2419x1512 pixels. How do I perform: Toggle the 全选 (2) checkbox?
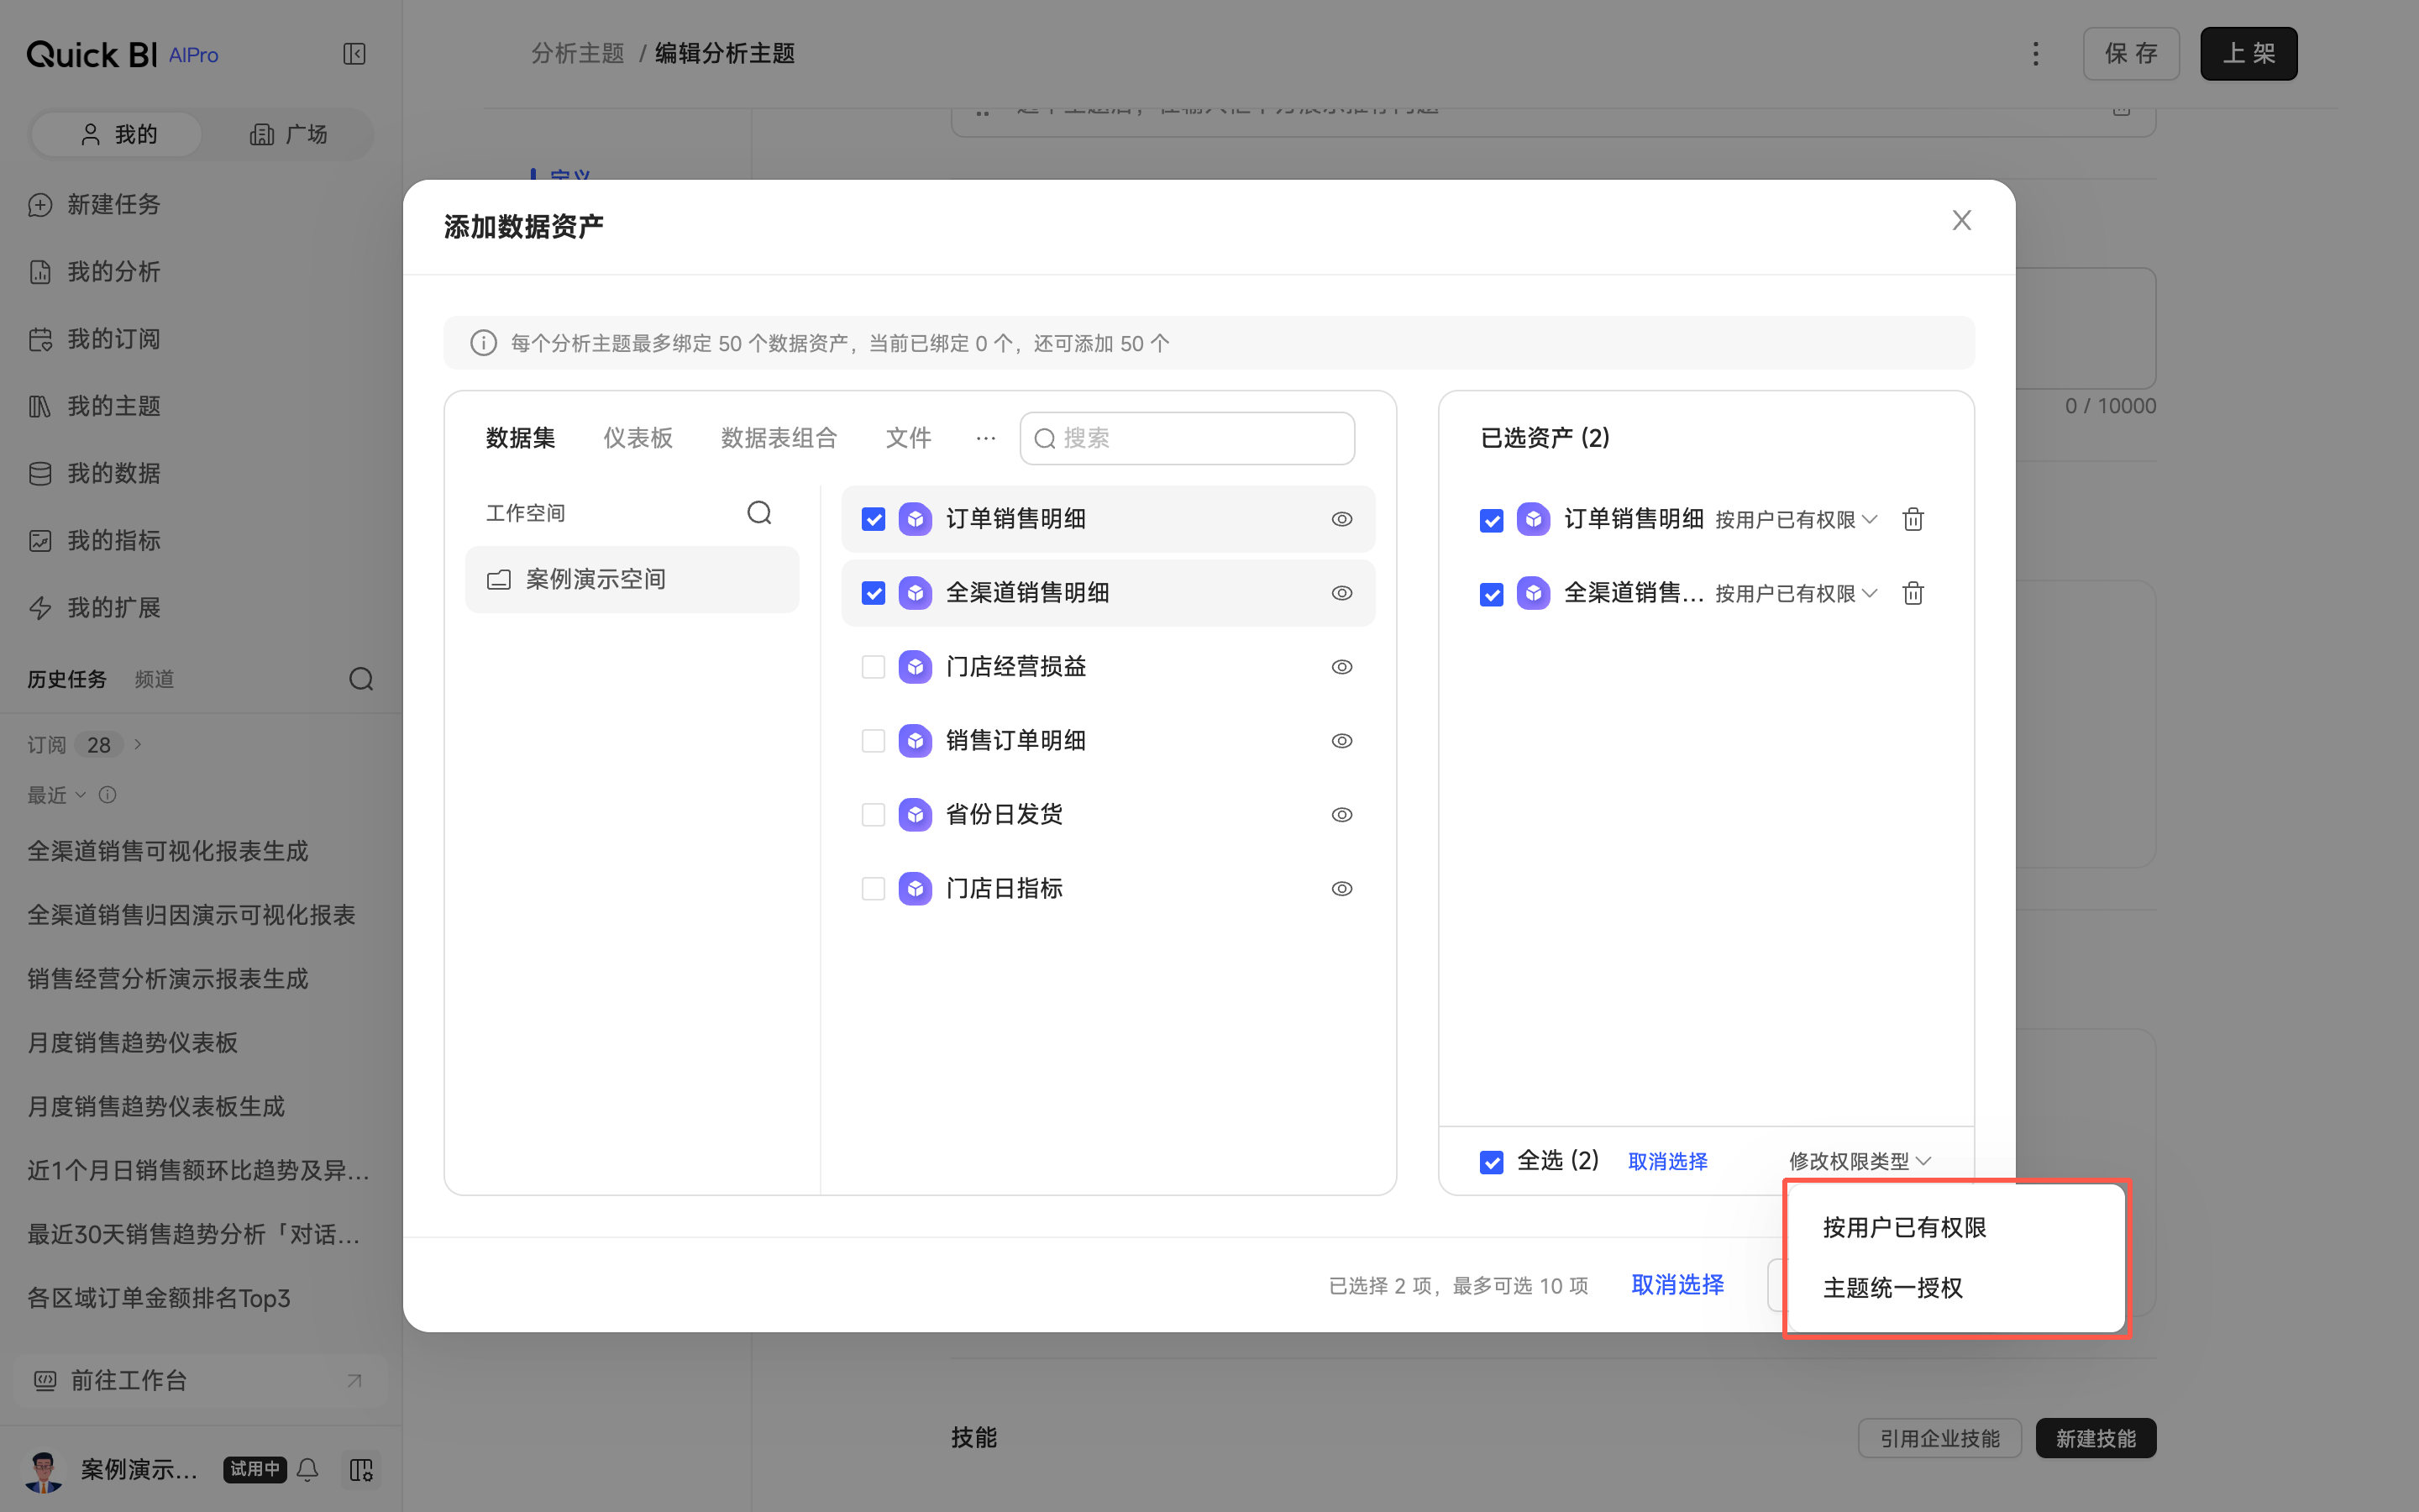tap(1490, 1162)
